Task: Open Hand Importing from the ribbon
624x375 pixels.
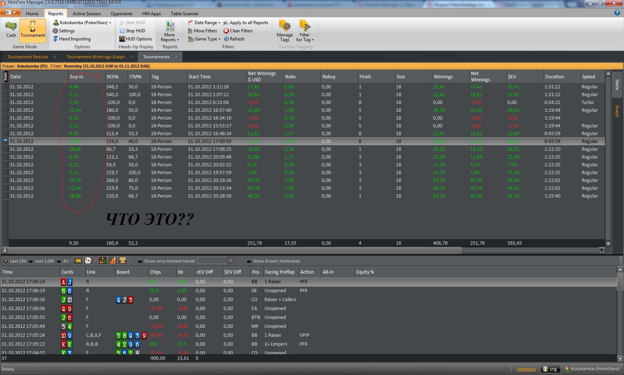Action: 72,39
